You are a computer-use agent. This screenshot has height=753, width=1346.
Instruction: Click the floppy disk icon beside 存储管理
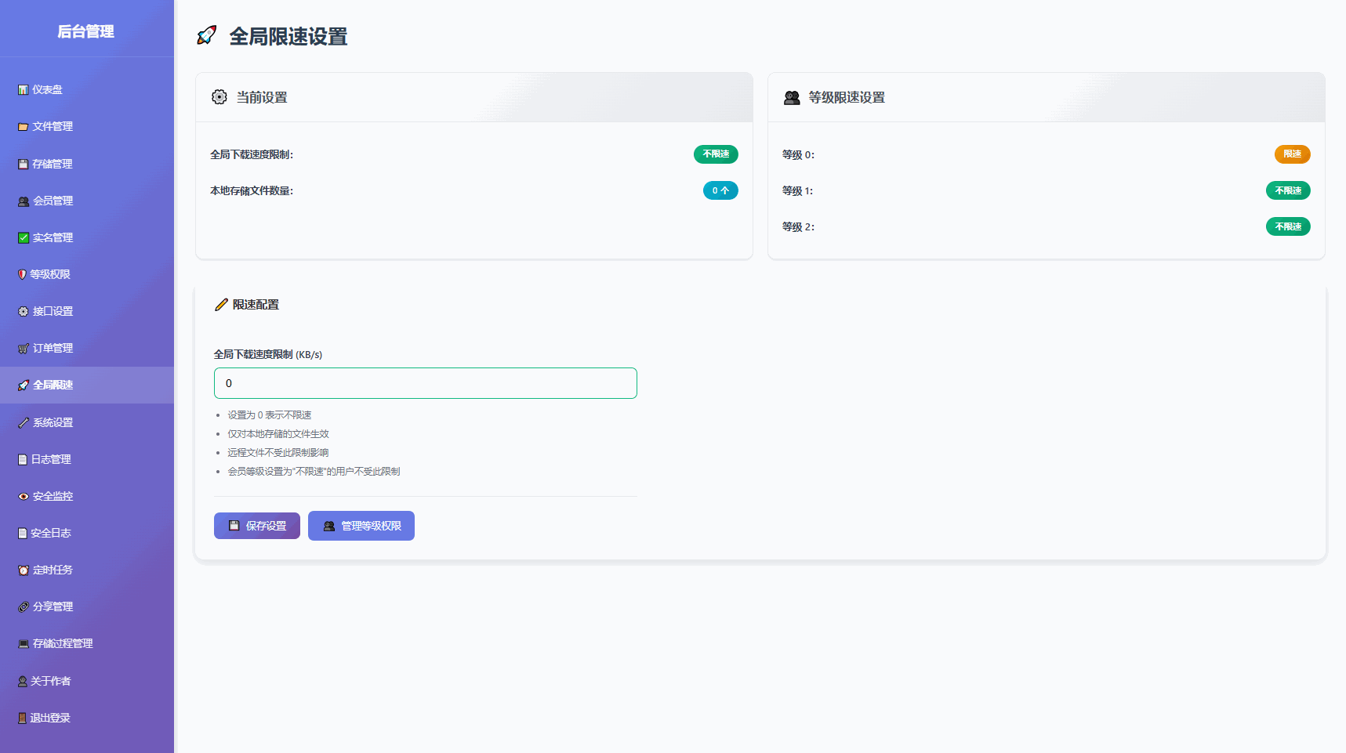coord(23,165)
